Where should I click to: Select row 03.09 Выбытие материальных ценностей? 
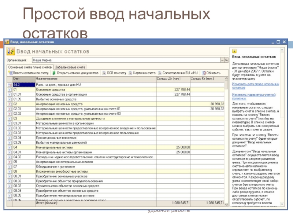(116, 143)
